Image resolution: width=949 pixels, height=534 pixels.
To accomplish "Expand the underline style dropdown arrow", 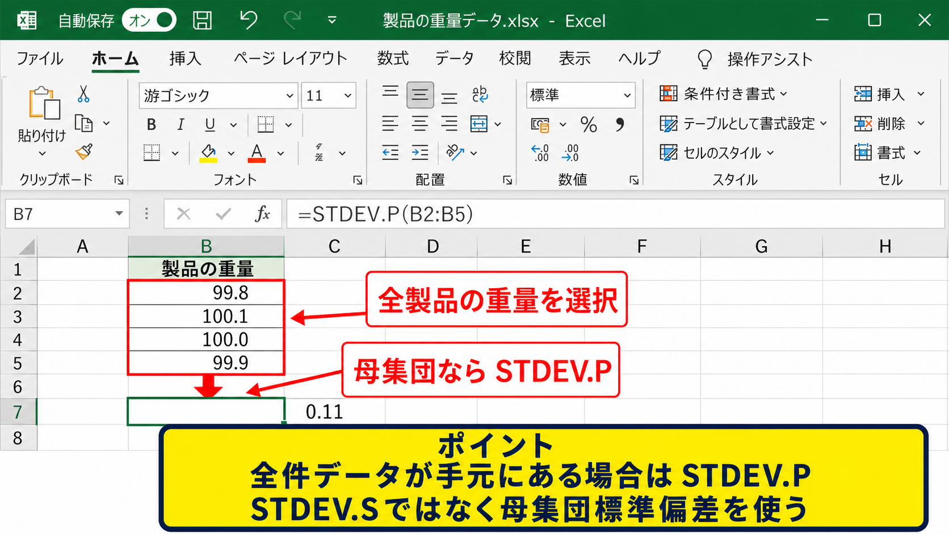I will (x=233, y=125).
